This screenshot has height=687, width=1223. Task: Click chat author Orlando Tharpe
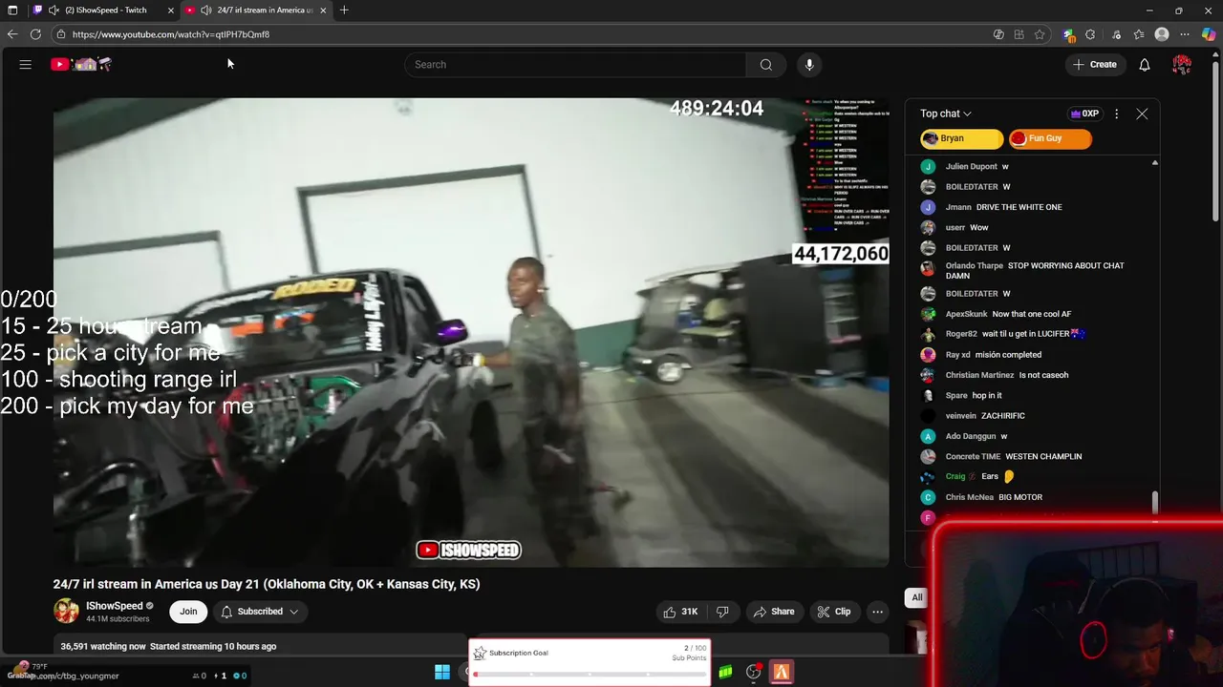click(x=975, y=265)
